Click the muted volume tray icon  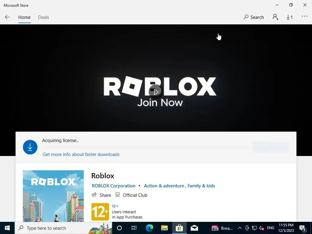pyautogui.click(x=261, y=228)
